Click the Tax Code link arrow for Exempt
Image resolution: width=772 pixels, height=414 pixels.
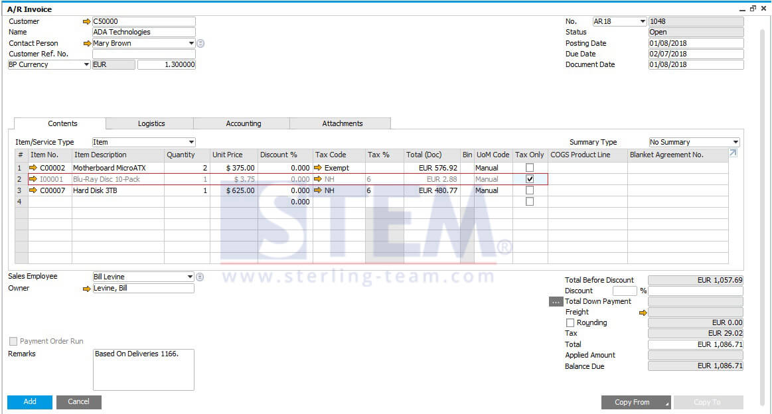[x=318, y=168]
